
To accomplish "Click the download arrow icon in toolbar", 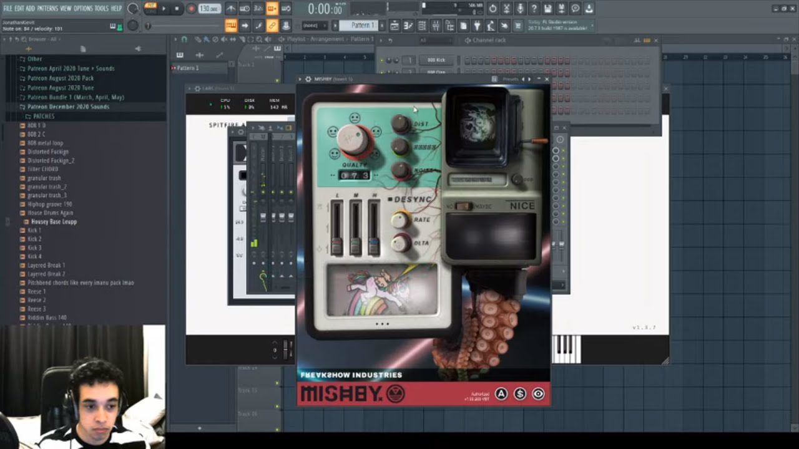I will click(x=589, y=9).
